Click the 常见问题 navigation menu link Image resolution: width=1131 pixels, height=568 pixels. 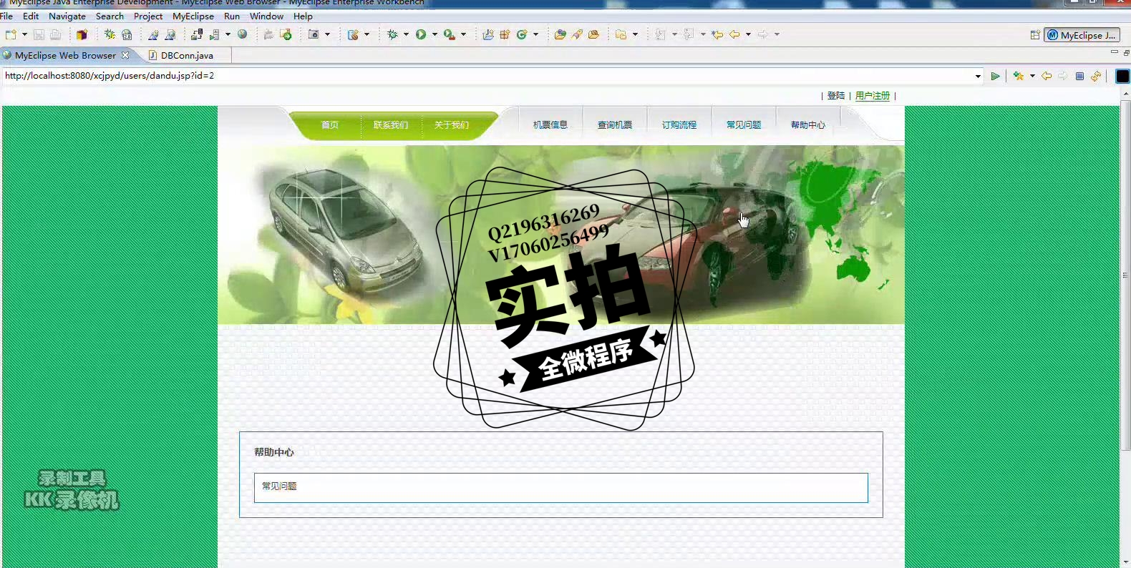click(x=744, y=125)
